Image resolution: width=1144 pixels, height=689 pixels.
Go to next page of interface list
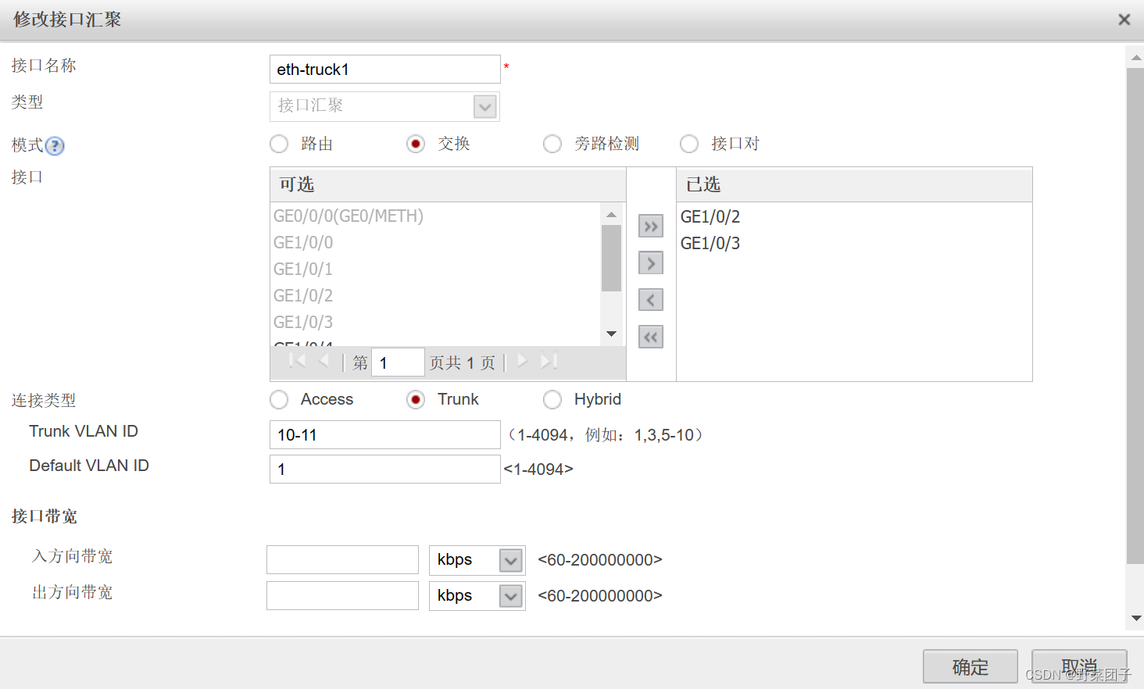(522, 361)
